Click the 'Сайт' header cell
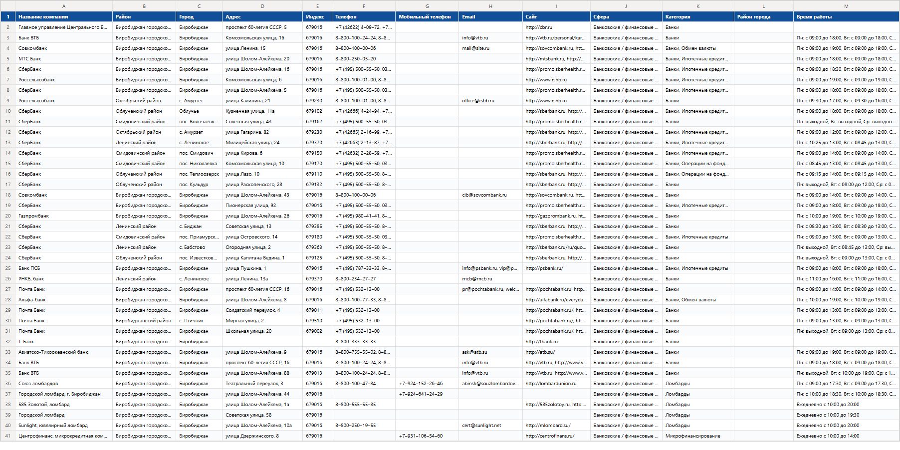 pyautogui.click(x=556, y=16)
